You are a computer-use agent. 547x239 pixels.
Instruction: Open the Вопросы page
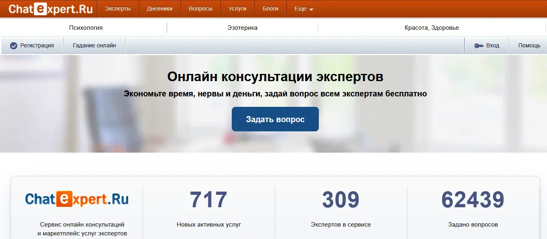(x=200, y=9)
